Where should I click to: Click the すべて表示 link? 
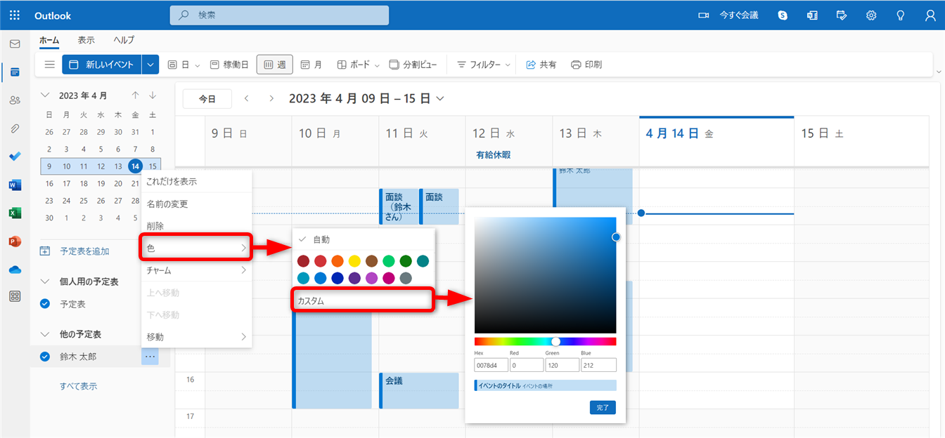(79, 386)
